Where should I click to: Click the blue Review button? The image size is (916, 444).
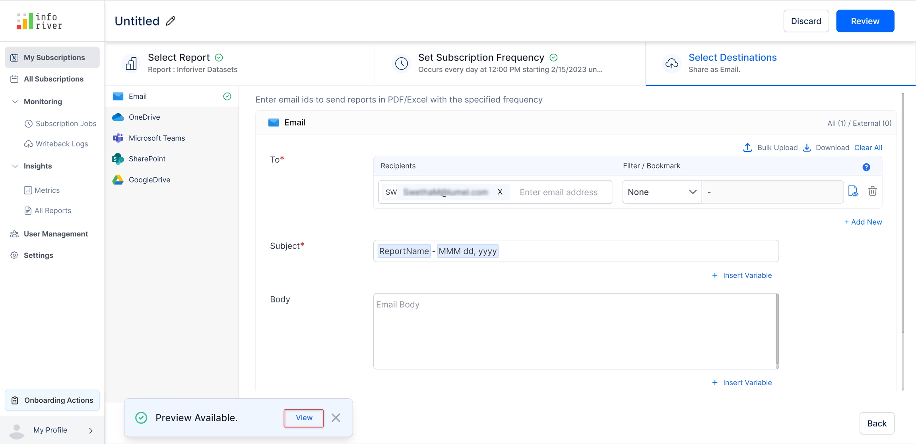[865, 21]
